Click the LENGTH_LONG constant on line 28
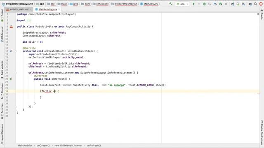Screen dimensions: 264x148 145,85
